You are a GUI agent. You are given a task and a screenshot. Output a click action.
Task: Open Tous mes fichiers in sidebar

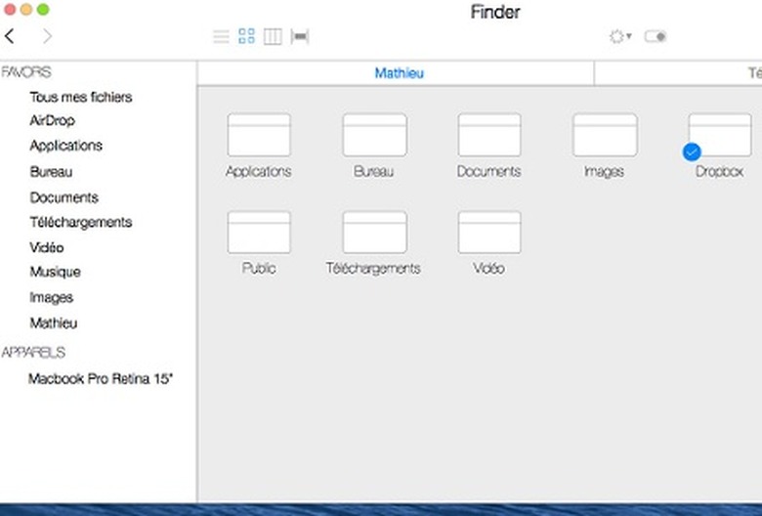point(81,98)
